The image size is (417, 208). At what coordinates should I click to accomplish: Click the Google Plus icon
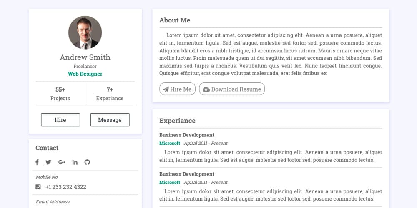(62, 162)
